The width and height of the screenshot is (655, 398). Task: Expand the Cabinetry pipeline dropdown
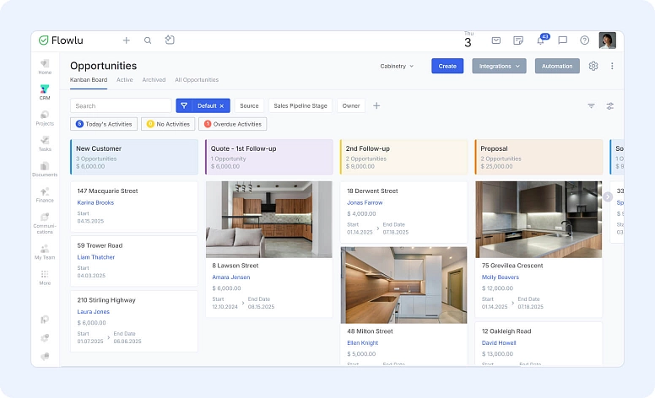tap(397, 66)
